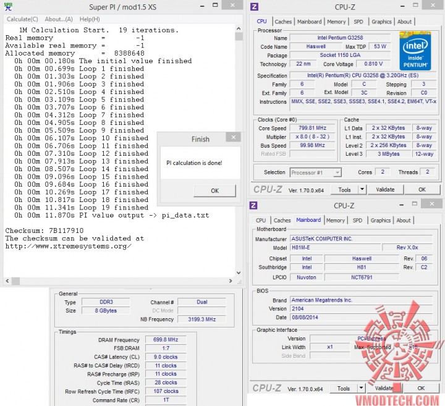445x406 pixels.
Task: Click Tools button in top CPU-Z window
Action: click(x=344, y=190)
